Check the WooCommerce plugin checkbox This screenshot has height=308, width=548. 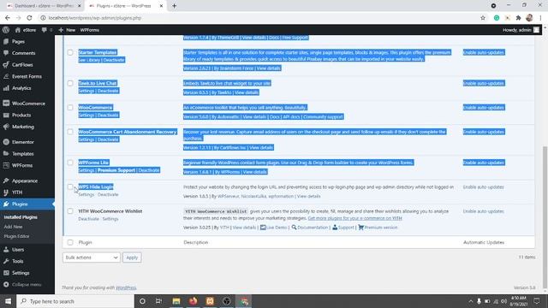(70, 108)
